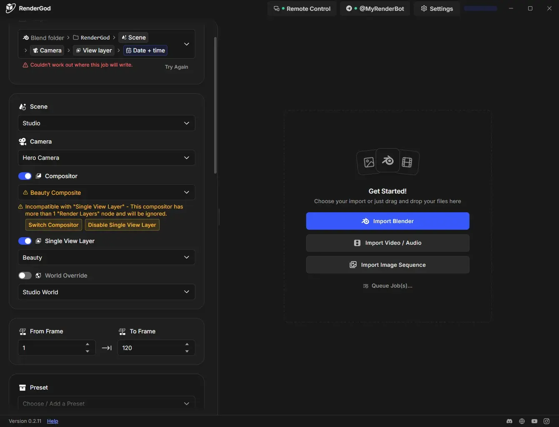Screen dimensions: 559x427
Task: Click Import Video / Audio button
Action: [388, 243]
